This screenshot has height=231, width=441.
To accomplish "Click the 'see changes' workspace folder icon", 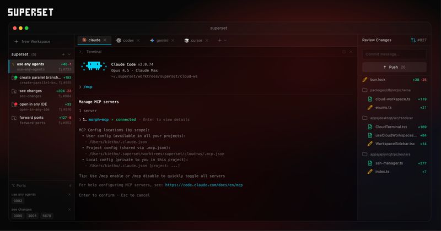I will coord(14,91).
